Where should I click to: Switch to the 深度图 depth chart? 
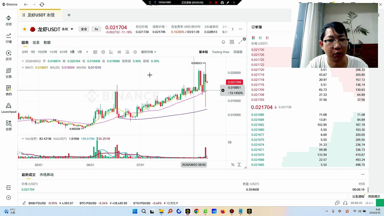tap(238, 52)
